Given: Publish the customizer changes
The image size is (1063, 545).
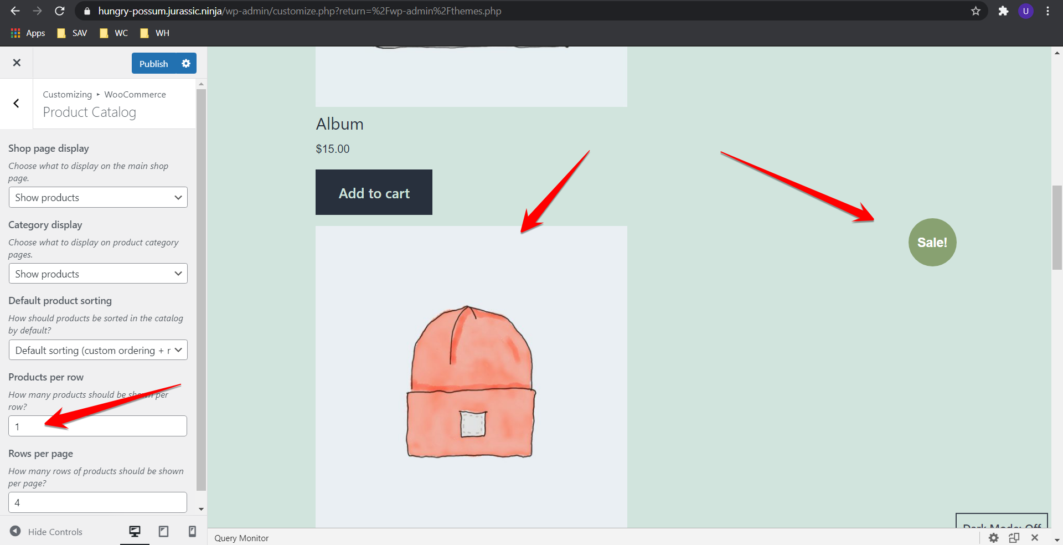Looking at the screenshot, I should click(x=153, y=63).
